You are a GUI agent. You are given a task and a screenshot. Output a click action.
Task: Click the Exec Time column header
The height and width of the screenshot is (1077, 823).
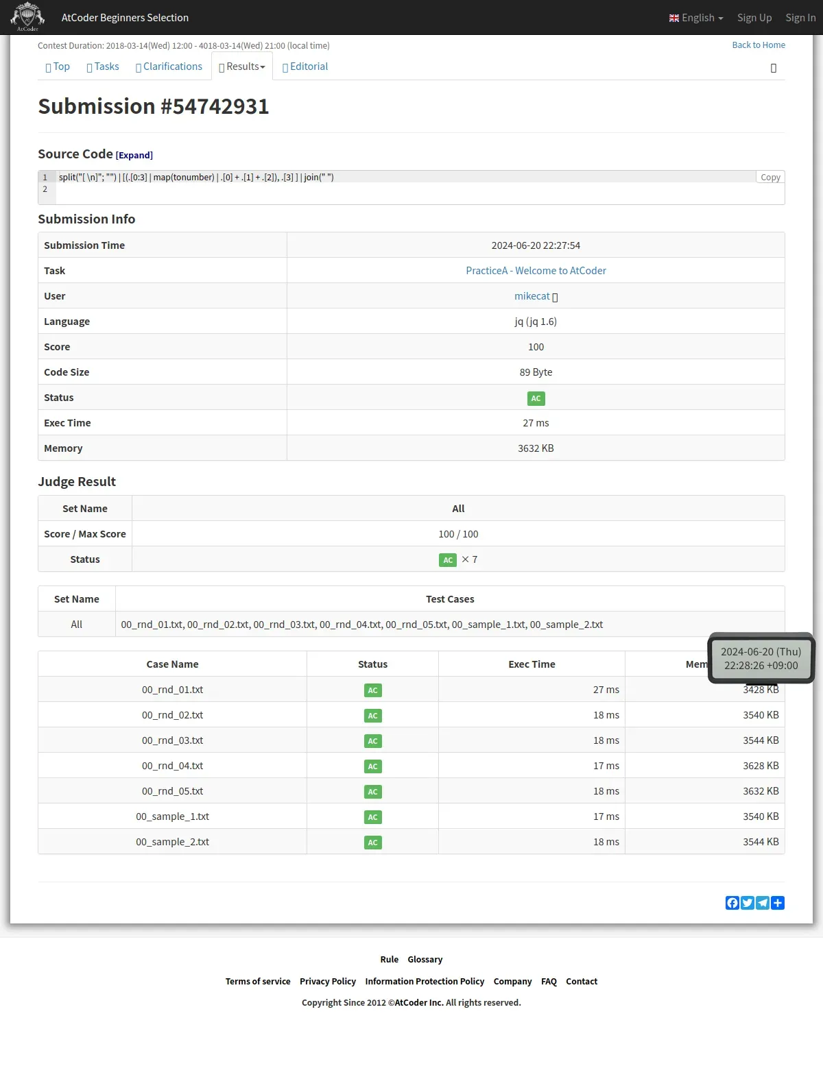[x=532, y=664]
